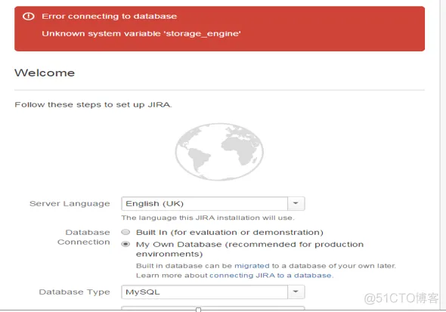
Task: Select Built In database radio button
Action: 125,232
